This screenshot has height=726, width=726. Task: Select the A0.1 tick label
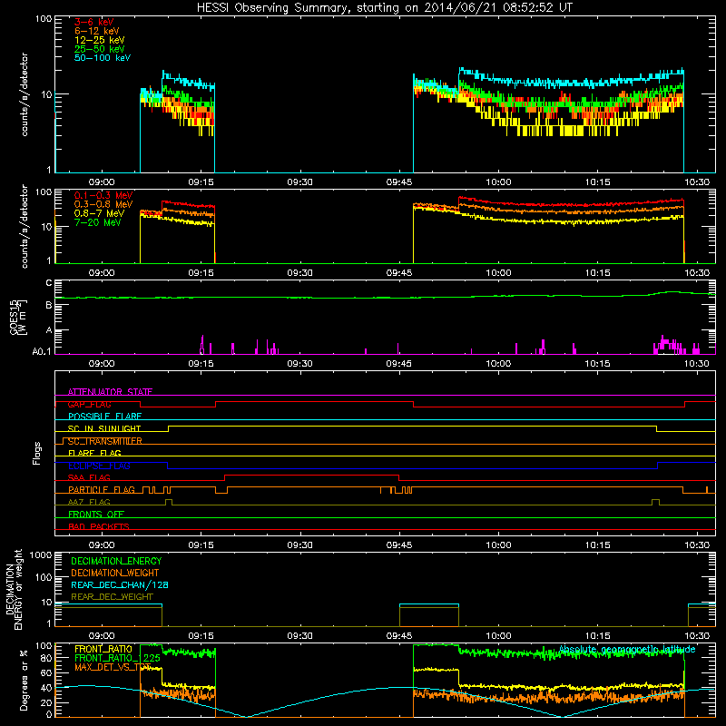point(42,352)
